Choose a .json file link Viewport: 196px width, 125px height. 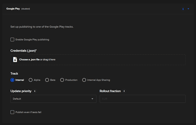(29, 59)
